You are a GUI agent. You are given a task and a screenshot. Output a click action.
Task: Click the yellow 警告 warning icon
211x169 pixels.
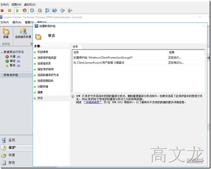(x=7, y=66)
